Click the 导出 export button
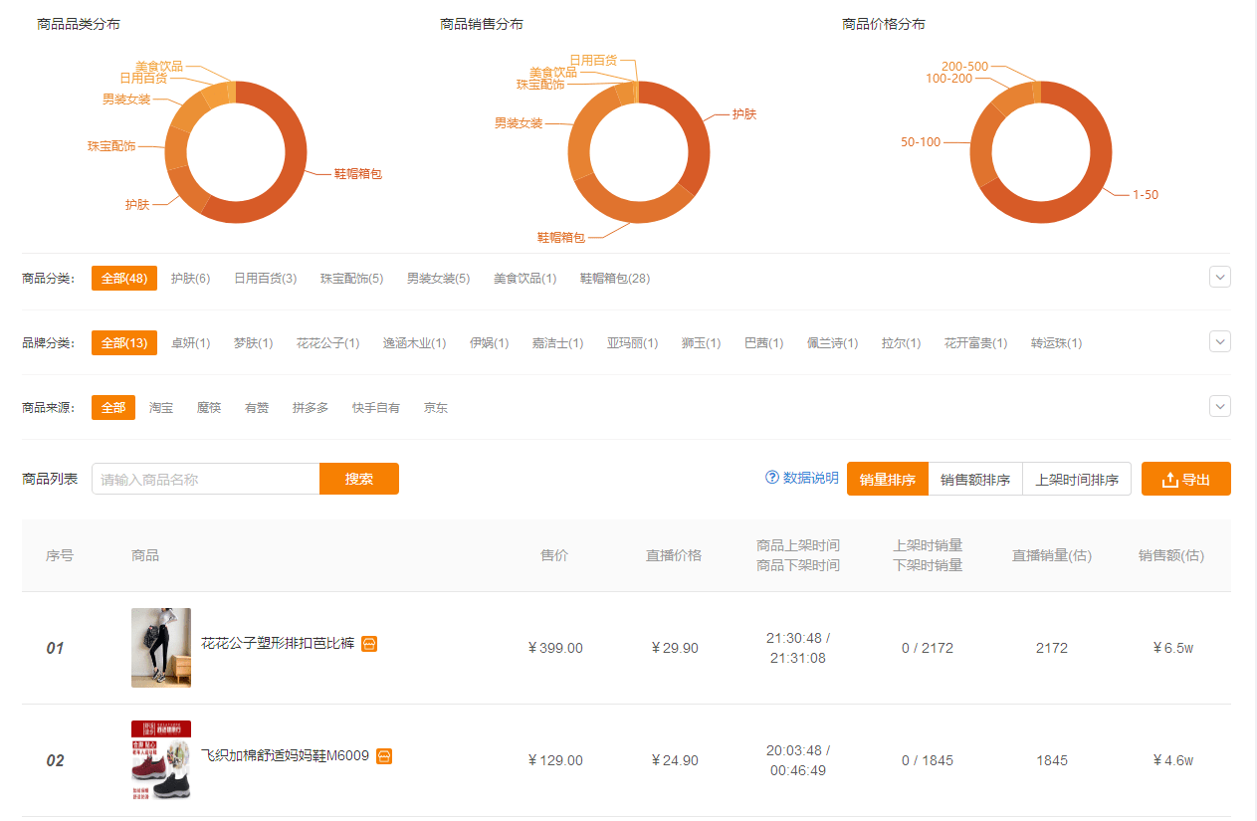This screenshot has width=1257, height=821. click(x=1186, y=479)
